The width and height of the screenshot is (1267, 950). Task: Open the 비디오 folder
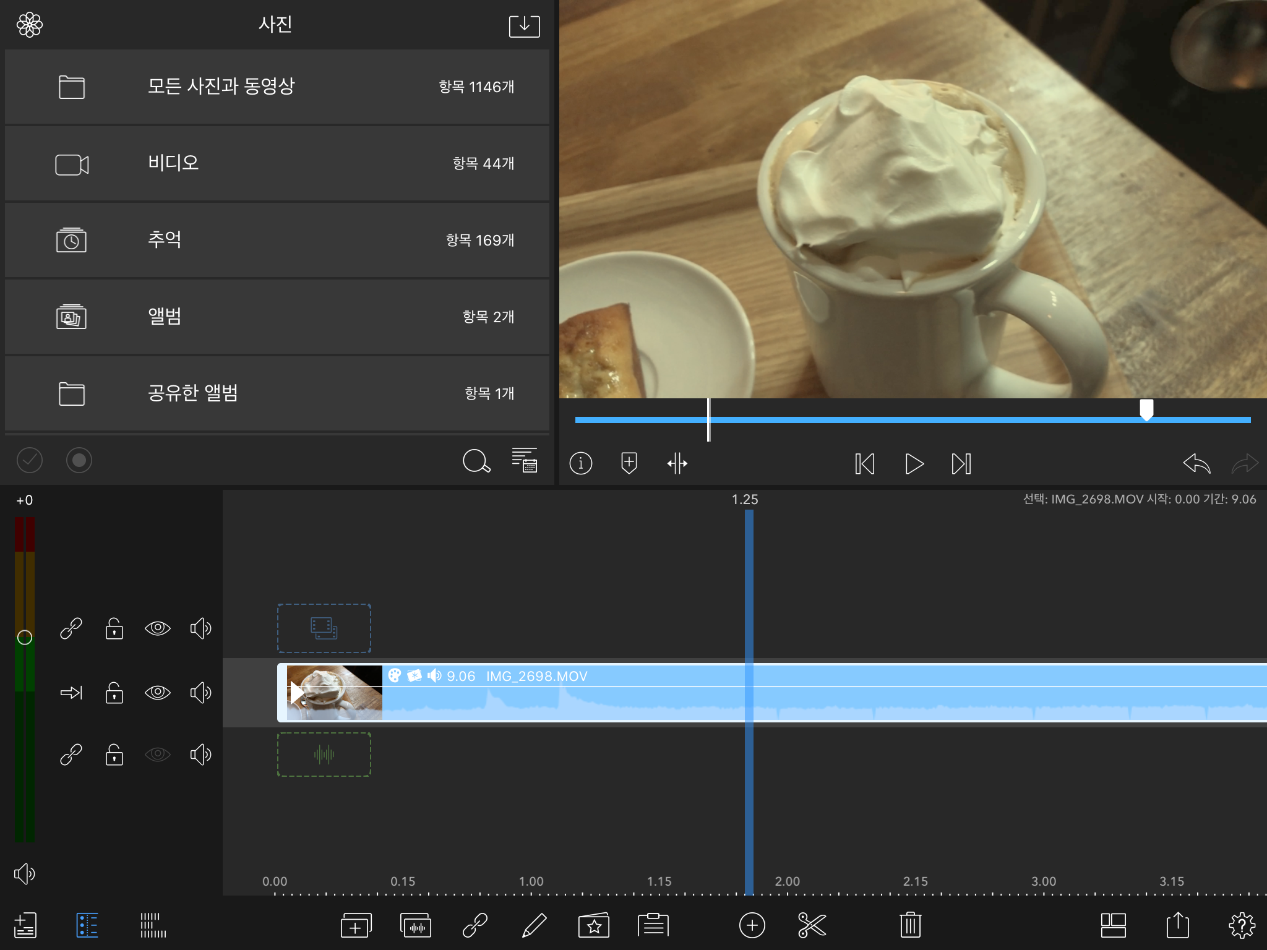277,163
